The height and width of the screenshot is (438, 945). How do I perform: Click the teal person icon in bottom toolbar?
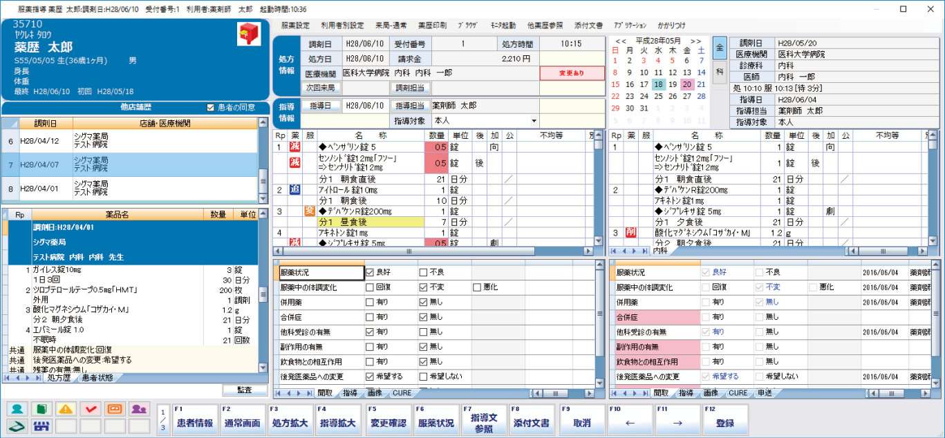tap(19, 409)
